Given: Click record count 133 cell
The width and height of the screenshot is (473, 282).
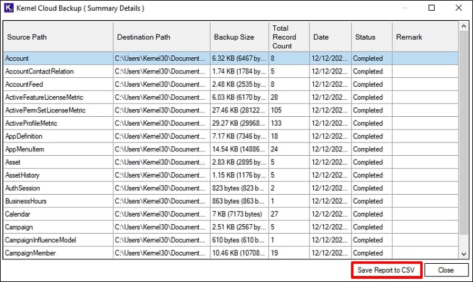Looking at the screenshot, I should coord(289,123).
